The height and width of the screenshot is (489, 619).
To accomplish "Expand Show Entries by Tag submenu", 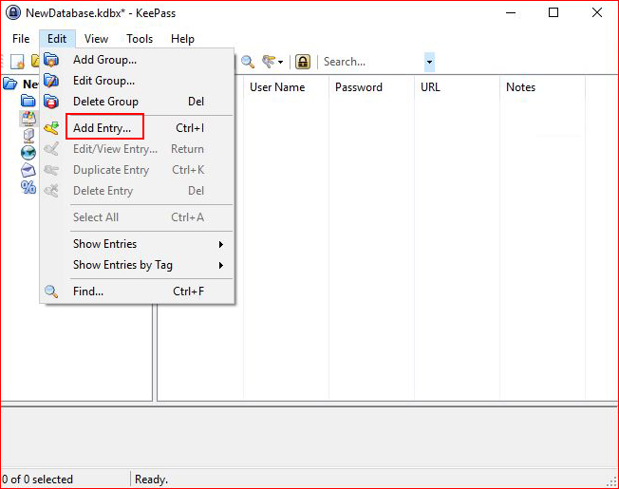I will [137, 265].
